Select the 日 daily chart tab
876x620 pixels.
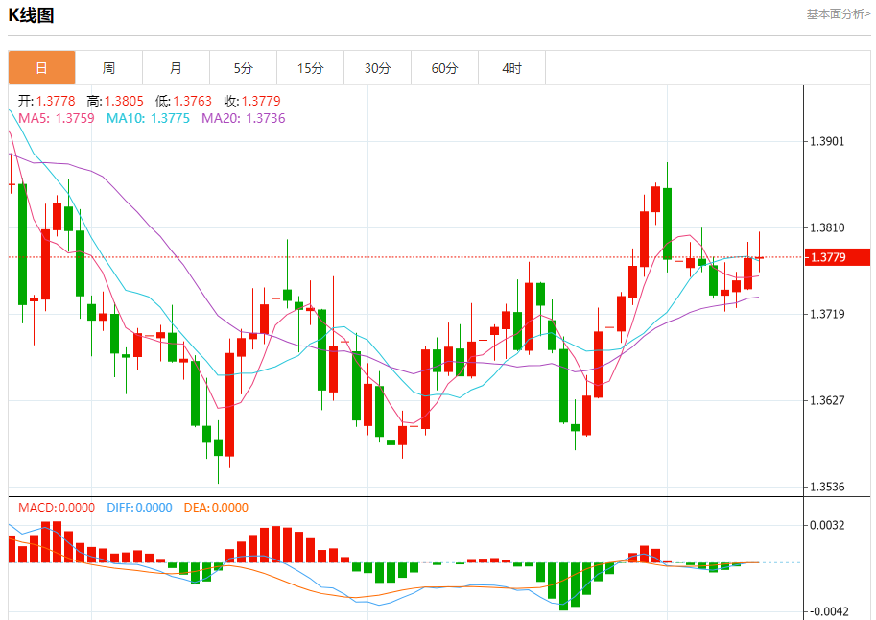point(41,68)
